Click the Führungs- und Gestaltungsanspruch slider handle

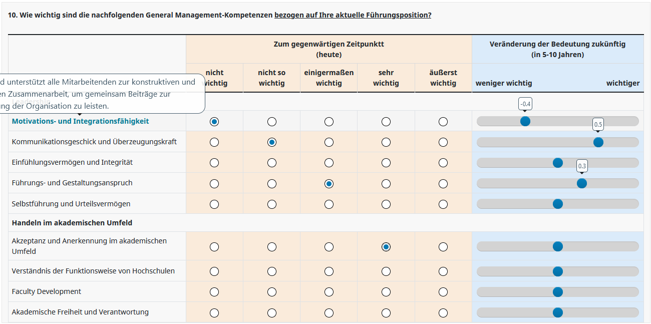[582, 183]
